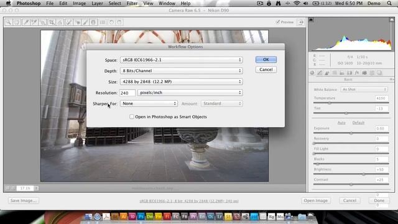The height and width of the screenshot is (224, 398).
Task: Click the workflow options summary link
Action: pos(189,201)
